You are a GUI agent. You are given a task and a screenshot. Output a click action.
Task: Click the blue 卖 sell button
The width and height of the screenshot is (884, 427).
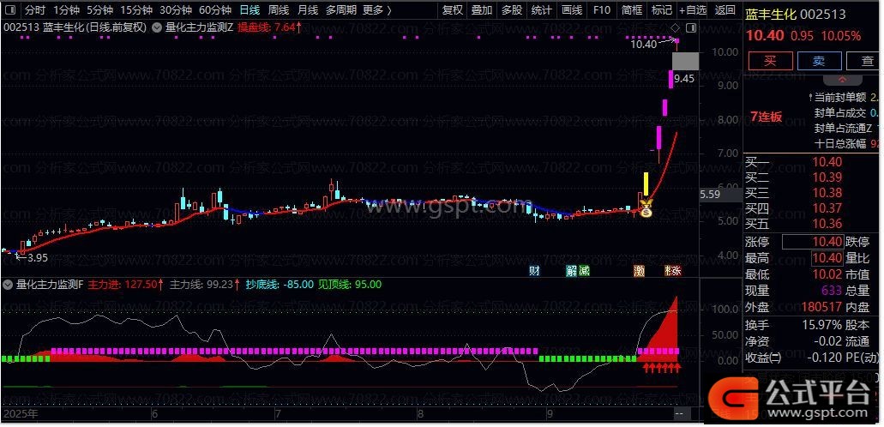click(x=819, y=61)
